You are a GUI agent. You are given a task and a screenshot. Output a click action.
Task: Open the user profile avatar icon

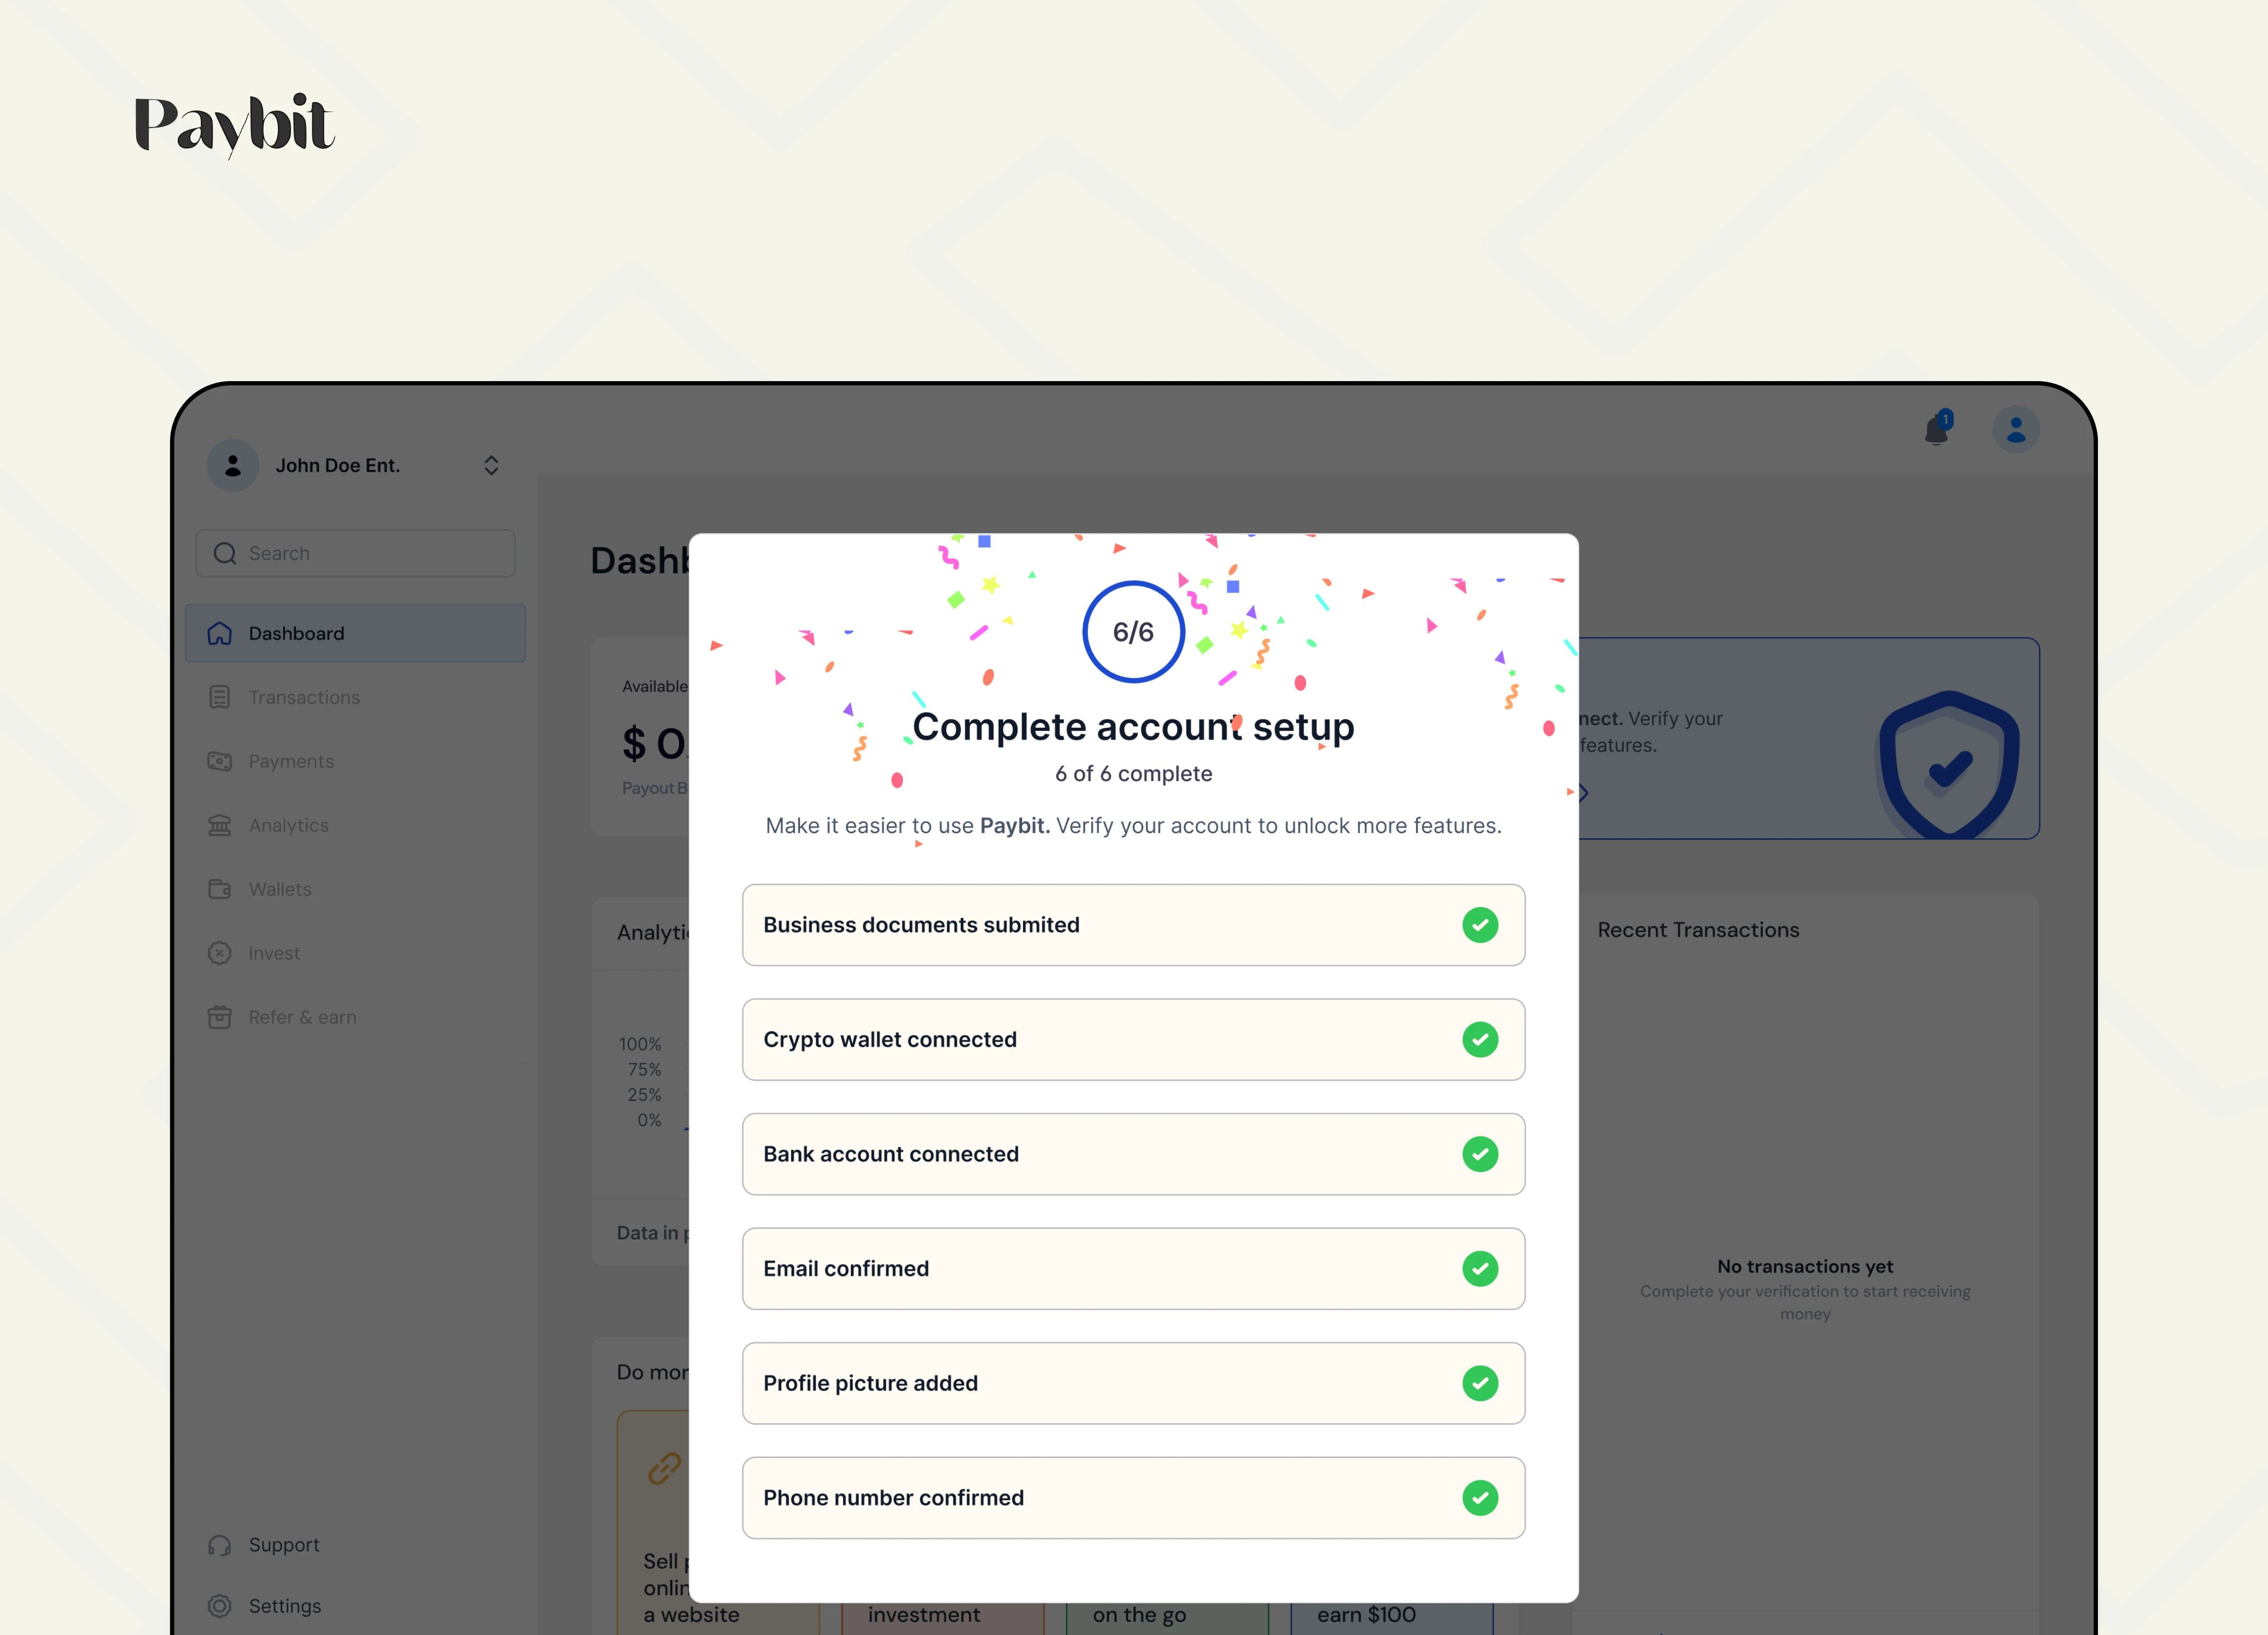2015,431
